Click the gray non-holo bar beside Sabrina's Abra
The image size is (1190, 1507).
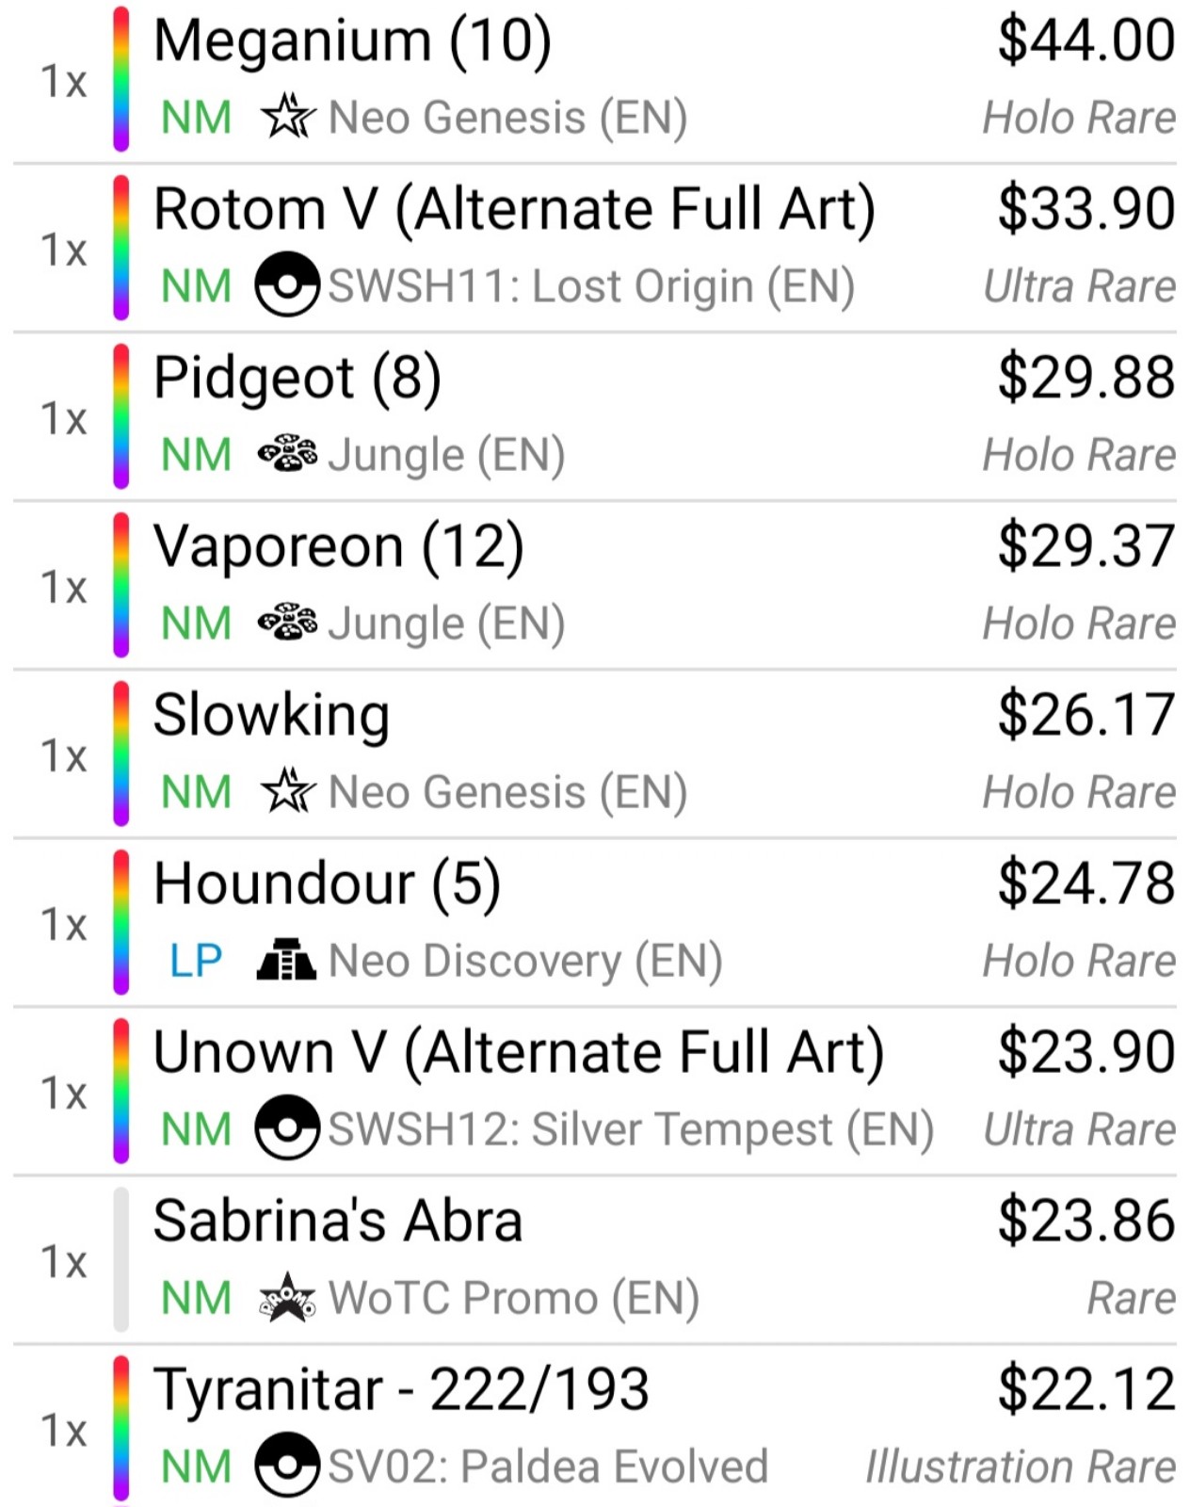coord(121,1259)
